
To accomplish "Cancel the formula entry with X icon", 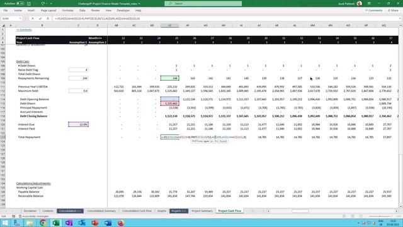I will (x=33, y=18).
